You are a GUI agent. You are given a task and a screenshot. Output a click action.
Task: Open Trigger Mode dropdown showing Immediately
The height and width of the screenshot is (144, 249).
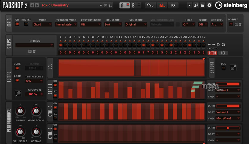66,24
